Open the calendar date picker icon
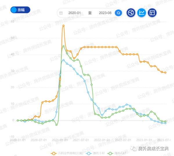Screen dimensions: 174x156 click(x=61, y=13)
